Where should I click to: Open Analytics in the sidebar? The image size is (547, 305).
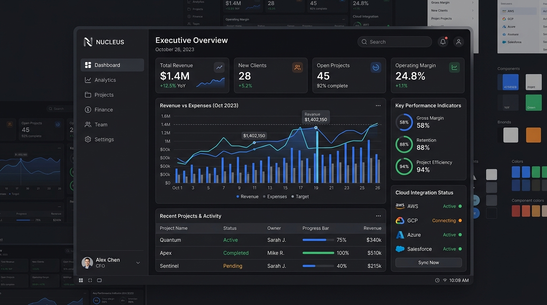click(112, 80)
